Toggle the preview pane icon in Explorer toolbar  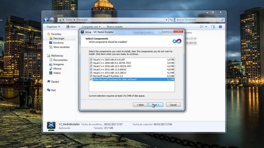click(x=213, y=27)
